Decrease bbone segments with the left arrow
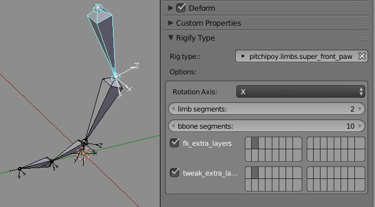Image resolution: width=375 pixels, height=207 pixels. [x=173, y=126]
